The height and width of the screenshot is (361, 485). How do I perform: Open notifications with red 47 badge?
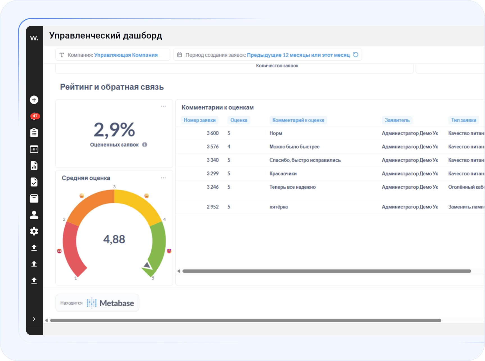click(35, 116)
